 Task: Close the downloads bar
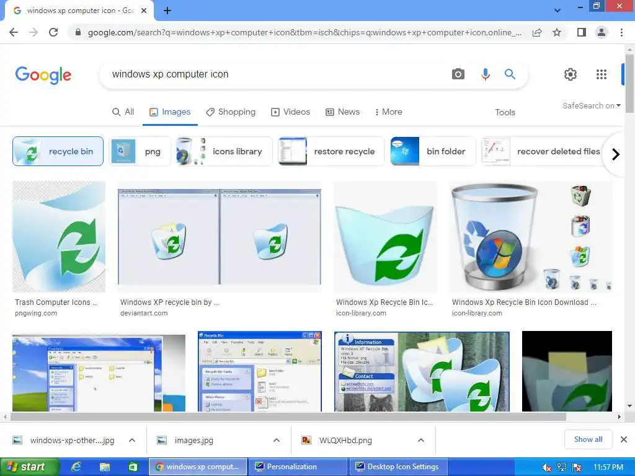624,439
